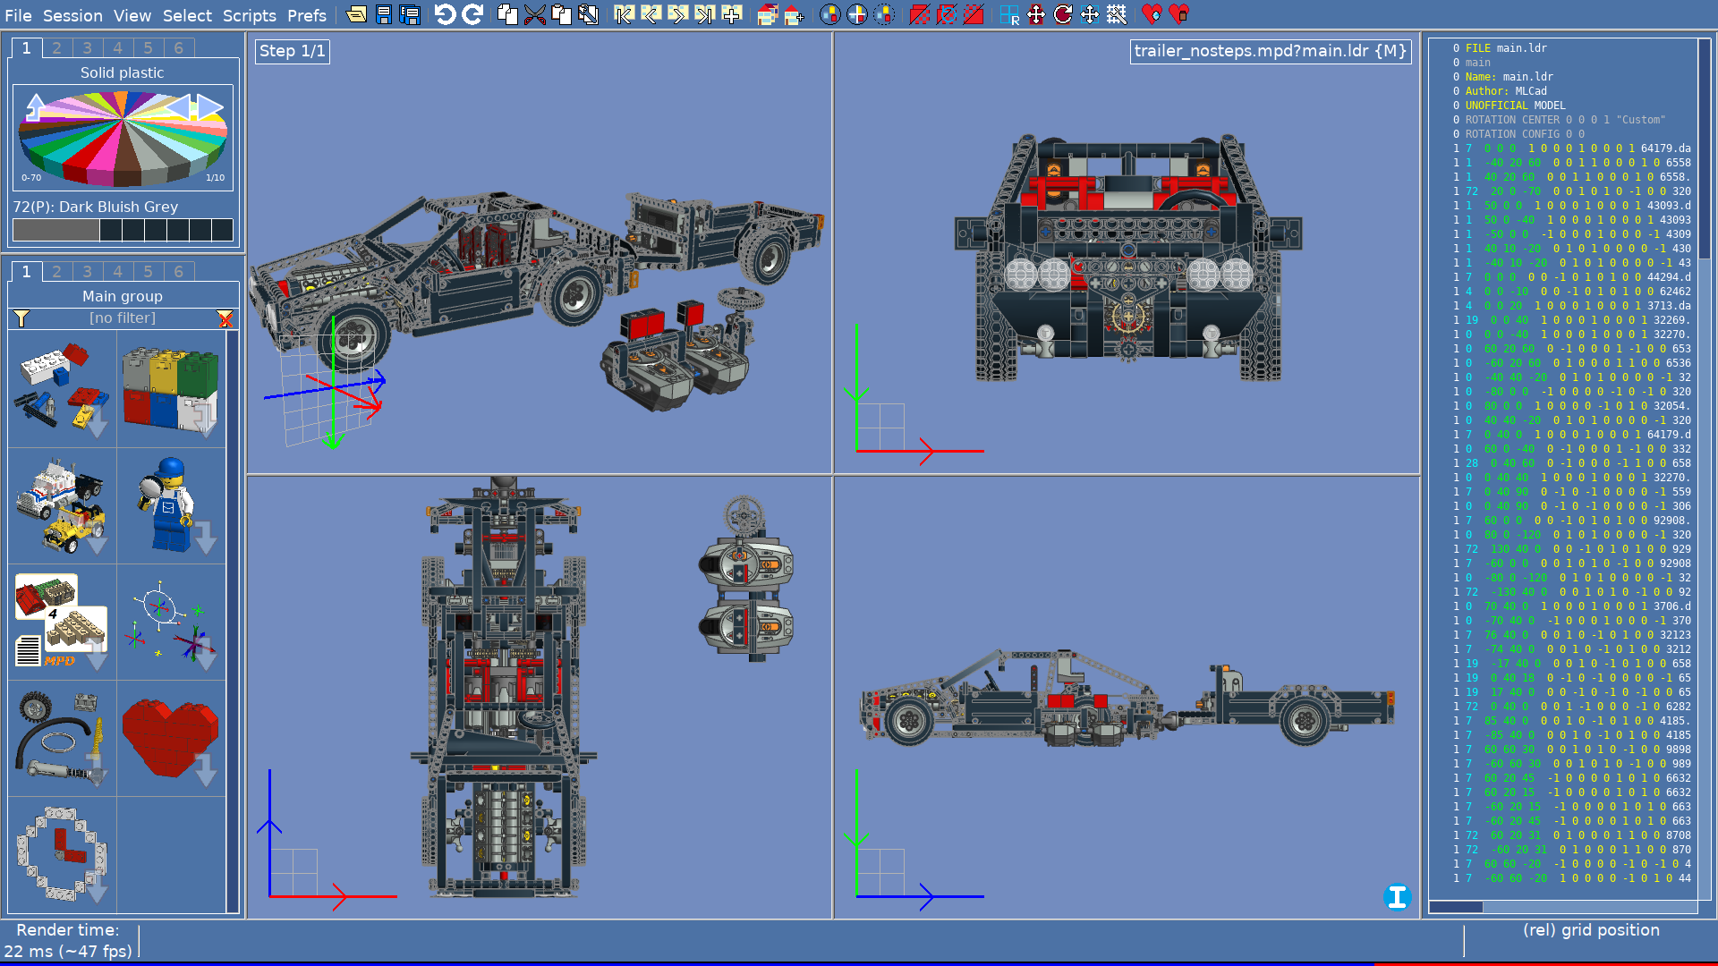Clear the parts filter with X icon
Image resolution: width=1718 pixels, height=966 pixels.
225,318
